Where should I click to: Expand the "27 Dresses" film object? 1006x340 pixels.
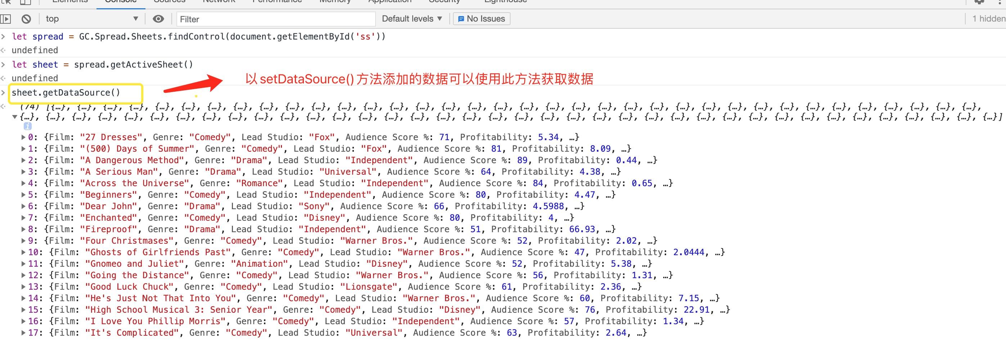coord(23,137)
